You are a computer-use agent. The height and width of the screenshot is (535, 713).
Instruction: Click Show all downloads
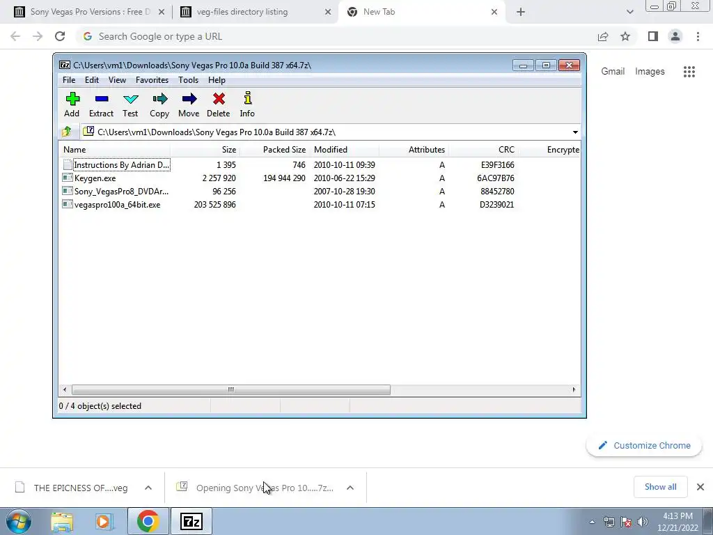661,487
